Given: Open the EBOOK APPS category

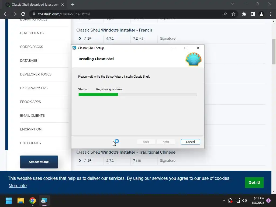Looking at the screenshot, I should click(x=30, y=102).
